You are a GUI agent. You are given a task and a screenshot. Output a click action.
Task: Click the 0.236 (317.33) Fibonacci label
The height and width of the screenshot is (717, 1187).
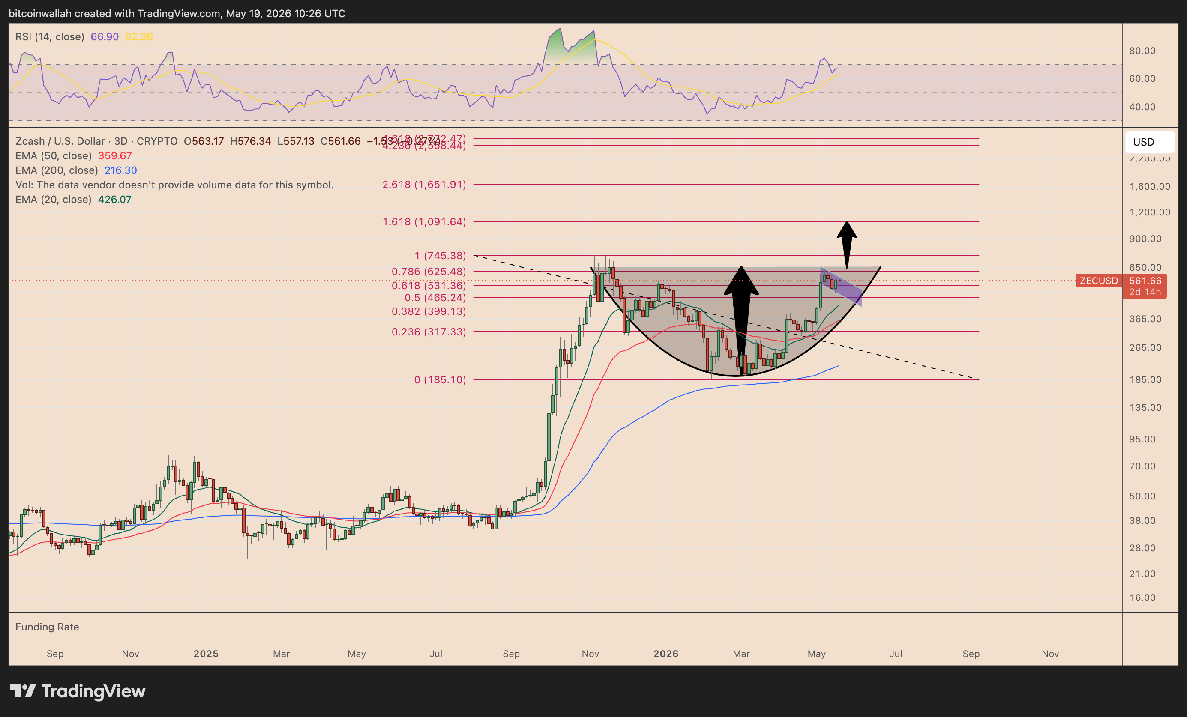click(429, 331)
